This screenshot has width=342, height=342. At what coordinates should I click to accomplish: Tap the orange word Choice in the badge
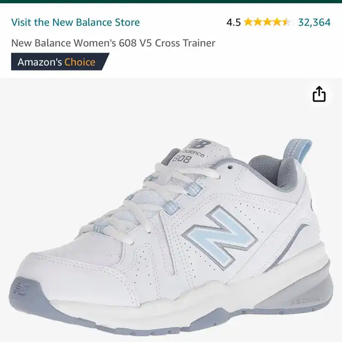point(80,62)
